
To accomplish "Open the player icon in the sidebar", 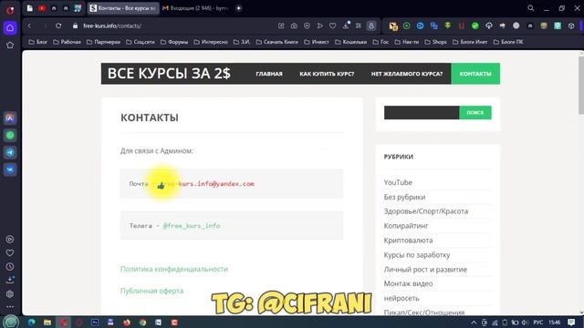I will [10, 239].
